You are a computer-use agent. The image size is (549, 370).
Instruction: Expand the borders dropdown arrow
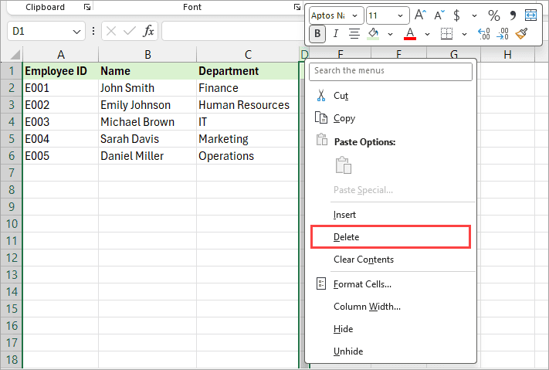464,34
